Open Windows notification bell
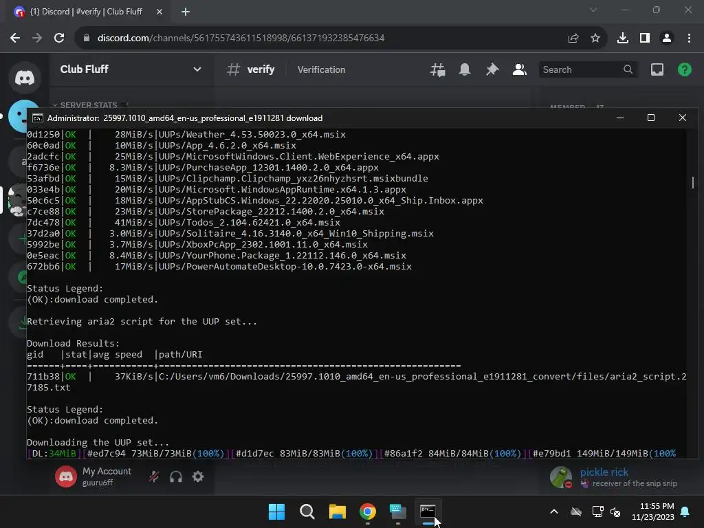The image size is (704, 528). tap(685, 511)
